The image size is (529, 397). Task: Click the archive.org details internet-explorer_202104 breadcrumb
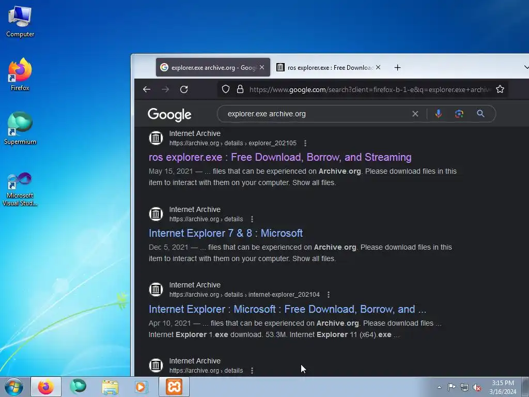point(244,295)
